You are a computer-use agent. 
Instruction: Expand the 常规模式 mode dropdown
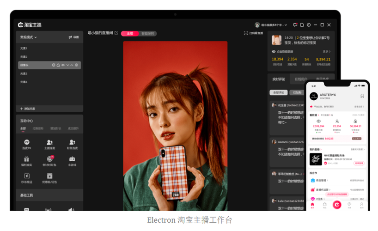pos(29,37)
